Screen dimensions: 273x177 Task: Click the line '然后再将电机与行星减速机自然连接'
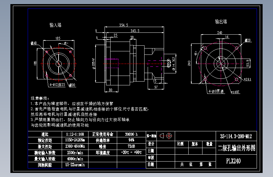click(x=64, y=114)
